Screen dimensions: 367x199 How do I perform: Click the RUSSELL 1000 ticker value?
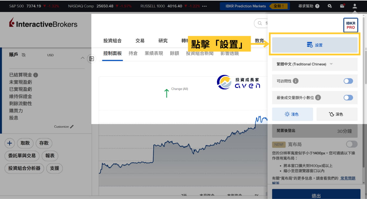pos(175,6)
